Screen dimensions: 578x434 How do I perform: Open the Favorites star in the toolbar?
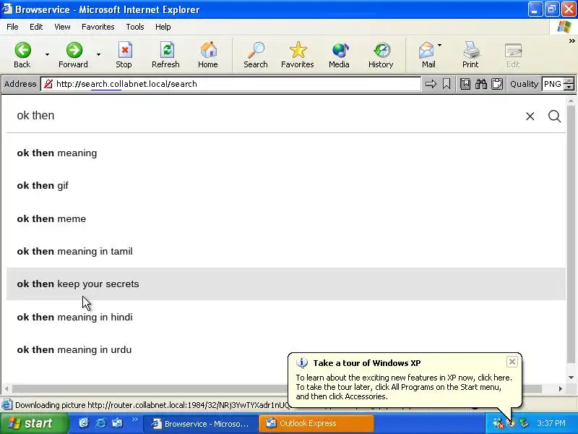click(298, 55)
